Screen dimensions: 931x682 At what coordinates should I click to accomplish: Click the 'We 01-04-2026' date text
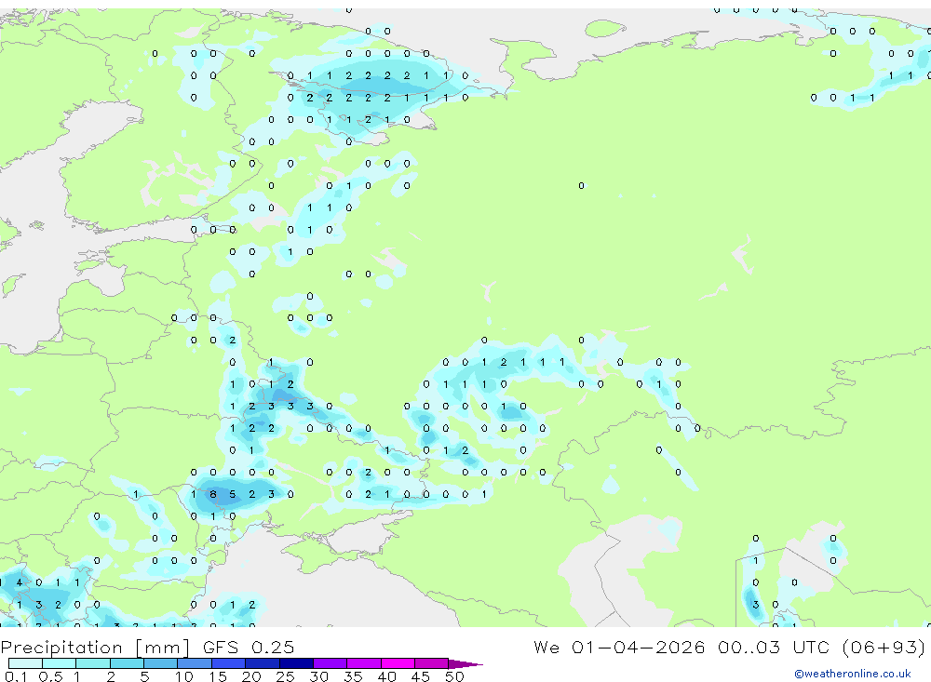pyautogui.click(x=619, y=647)
